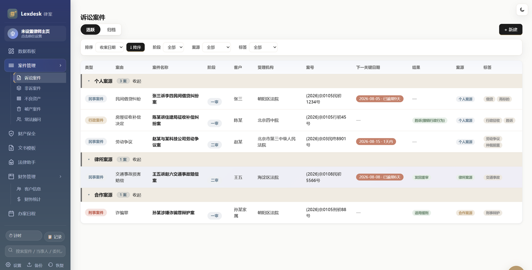Open 案源 filter dropdown

coord(216,47)
